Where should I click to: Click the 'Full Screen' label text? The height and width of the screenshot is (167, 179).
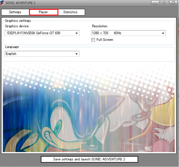(x=105, y=40)
